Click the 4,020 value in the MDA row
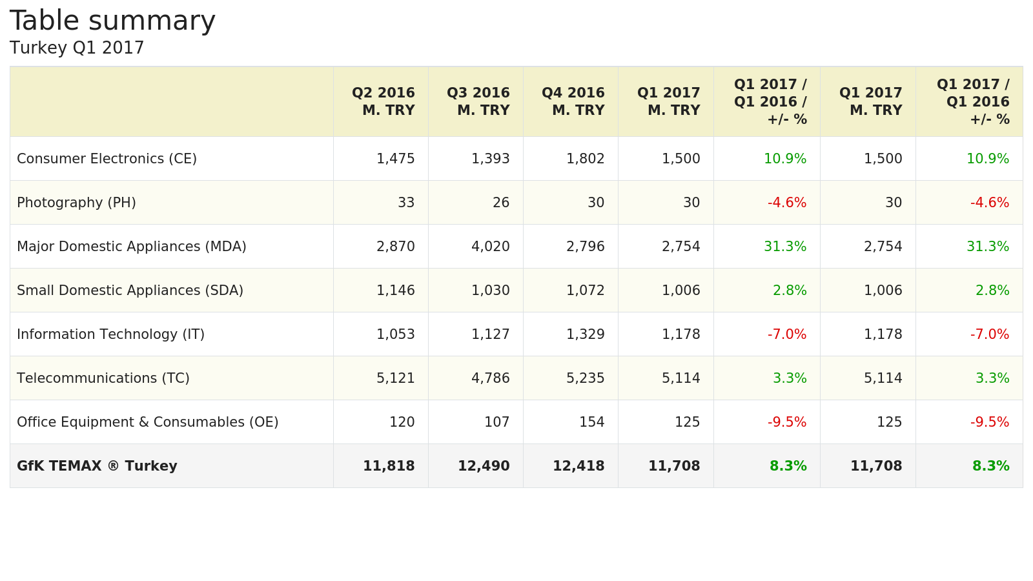The height and width of the screenshot is (581, 1033). (490, 247)
